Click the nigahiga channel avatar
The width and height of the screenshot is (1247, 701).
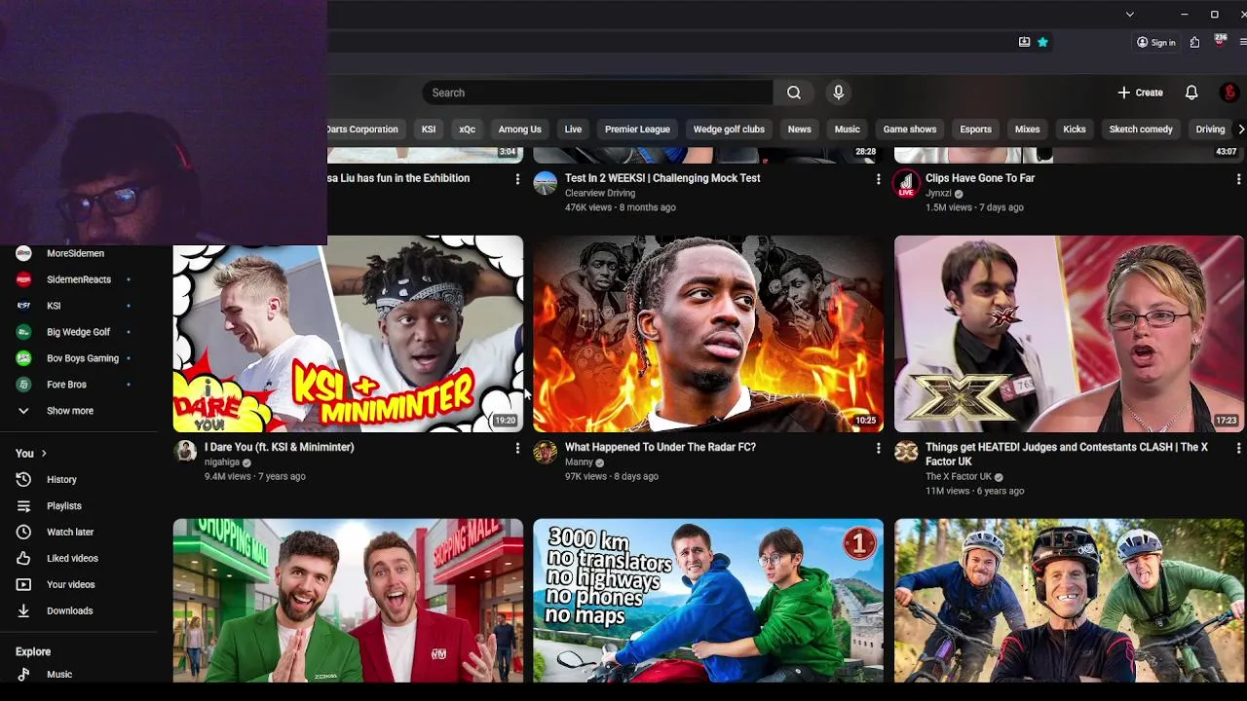[185, 452]
